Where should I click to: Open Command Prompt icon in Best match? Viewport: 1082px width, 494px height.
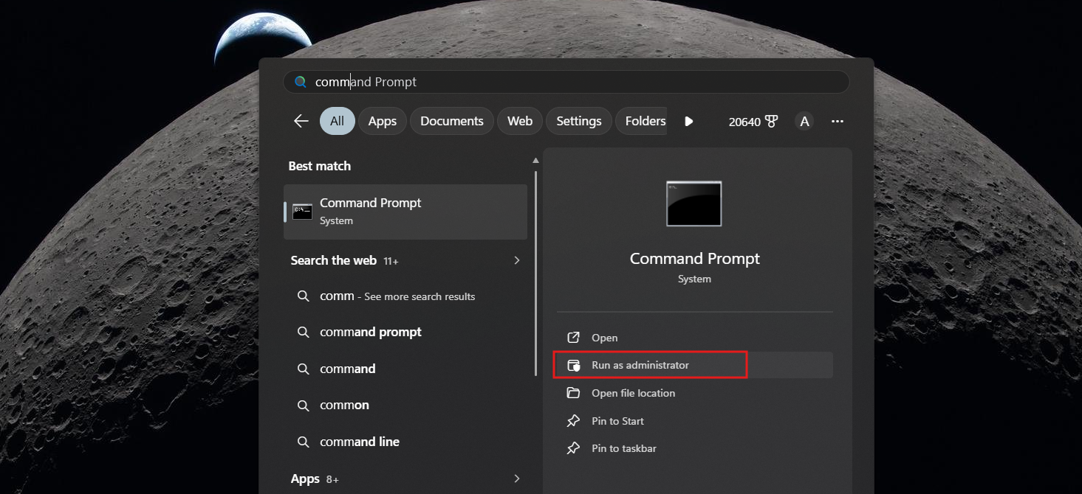coord(302,212)
